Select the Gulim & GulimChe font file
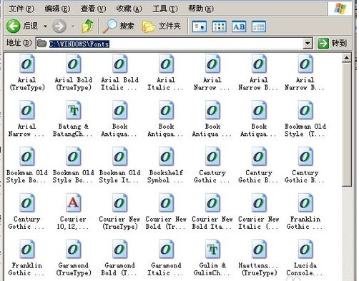The height and width of the screenshot is (281, 359). click(x=212, y=257)
